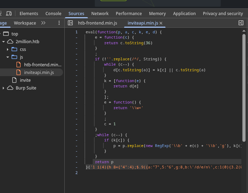
Task: Open the invite document file
Action: [x=25, y=80]
